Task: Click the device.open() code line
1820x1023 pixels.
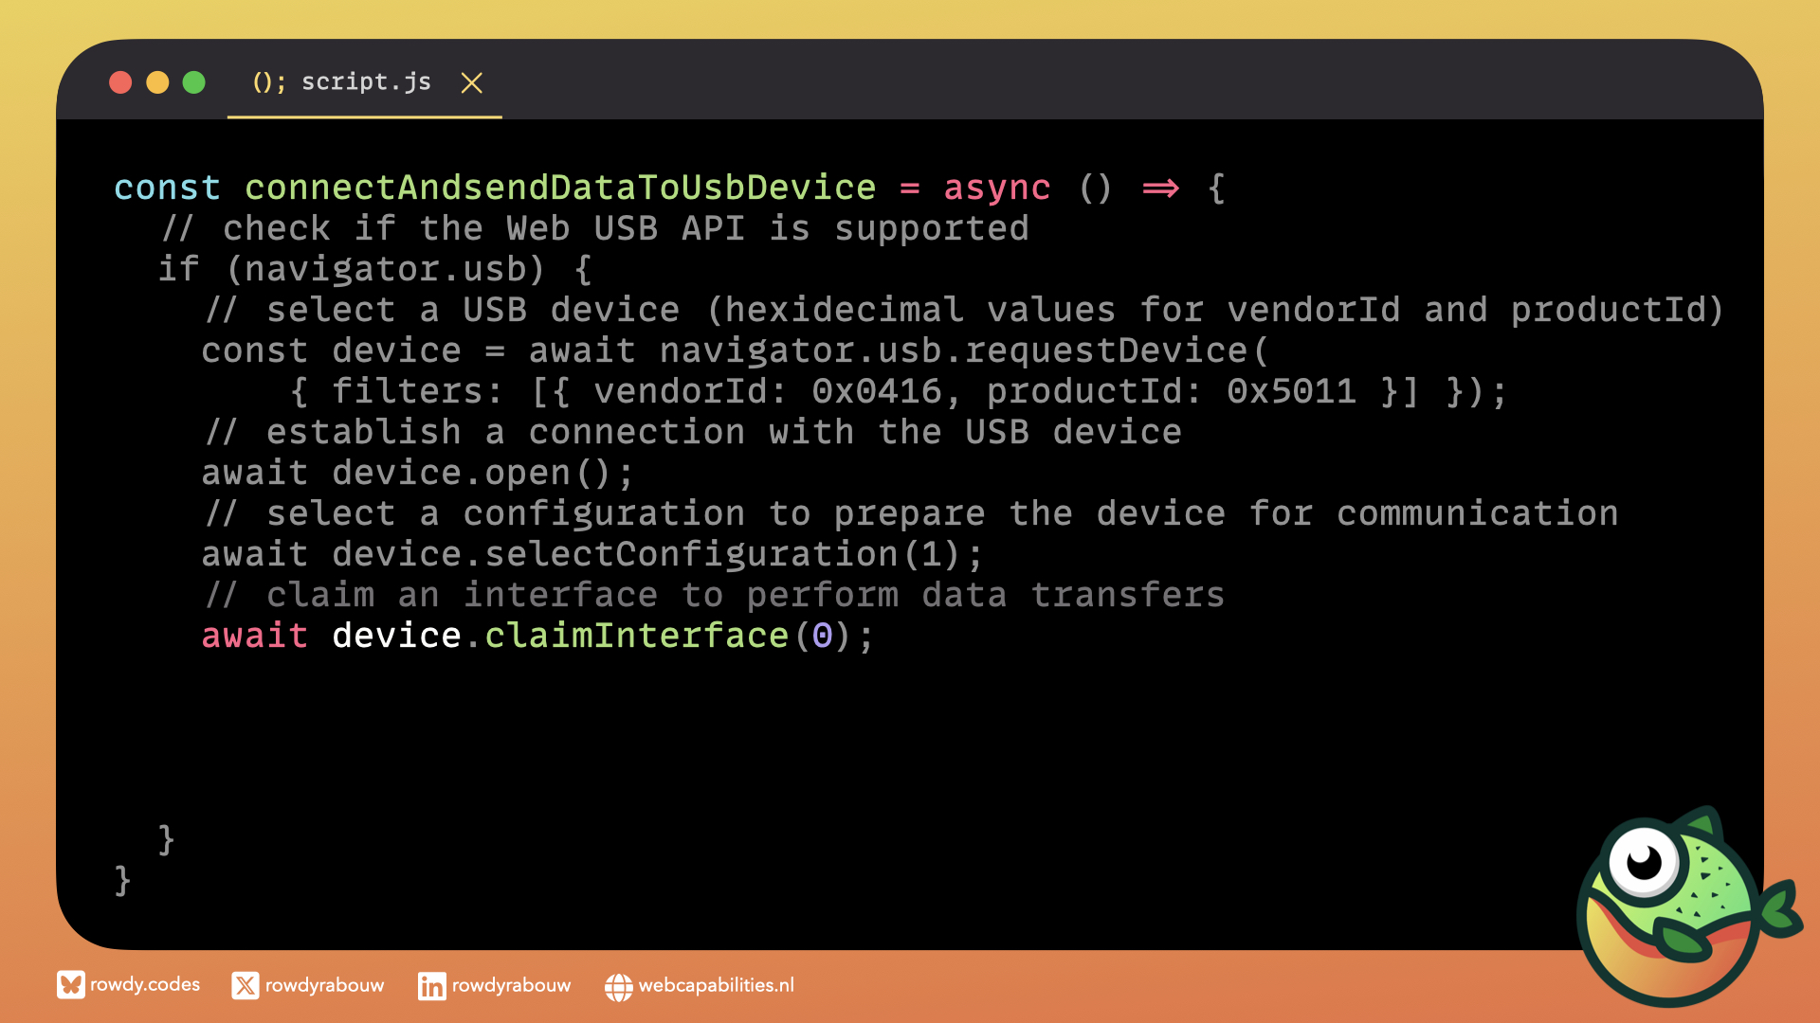Action: point(417,473)
